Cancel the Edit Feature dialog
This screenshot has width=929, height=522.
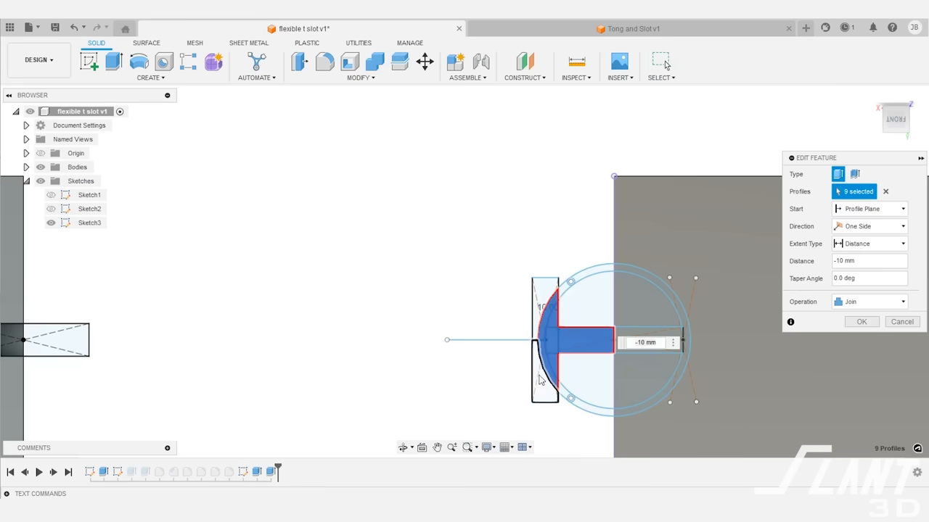tap(902, 321)
